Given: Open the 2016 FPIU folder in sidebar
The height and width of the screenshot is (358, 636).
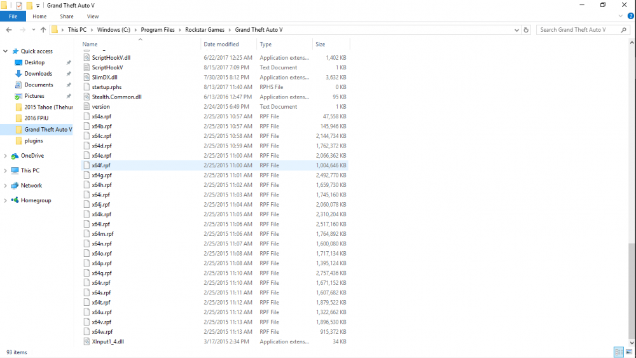Looking at the screenshot, I should 36,118.
